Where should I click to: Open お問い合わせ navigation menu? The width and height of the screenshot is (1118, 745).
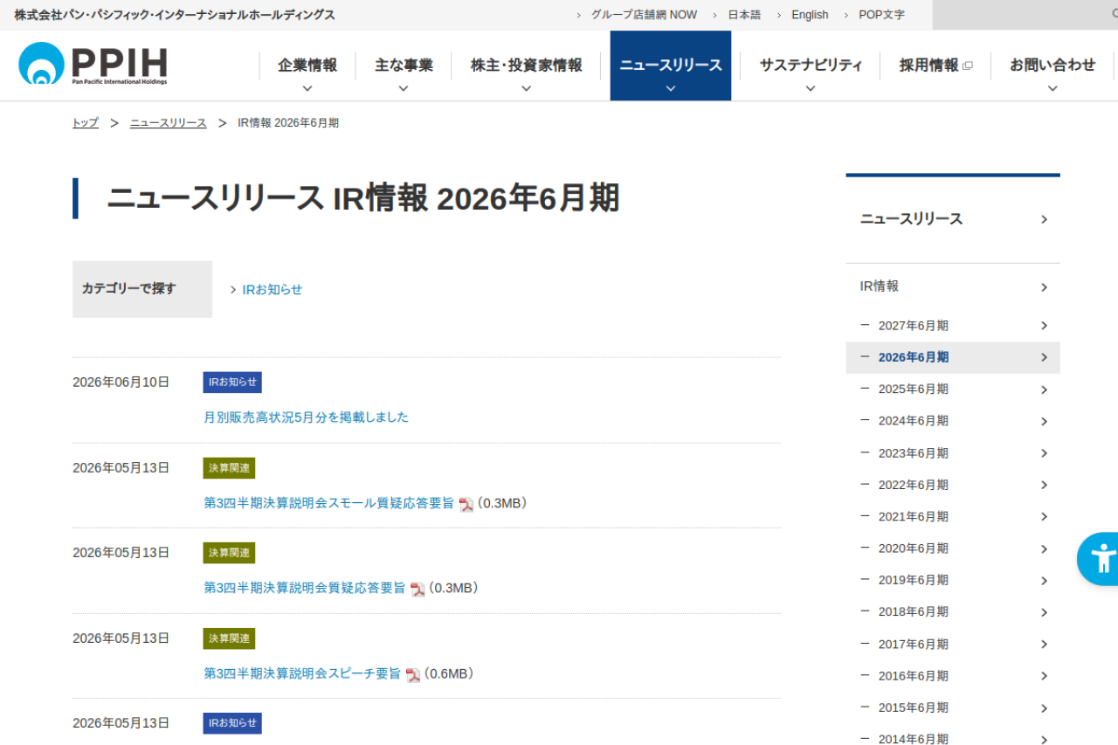[x=1052, y=66]
